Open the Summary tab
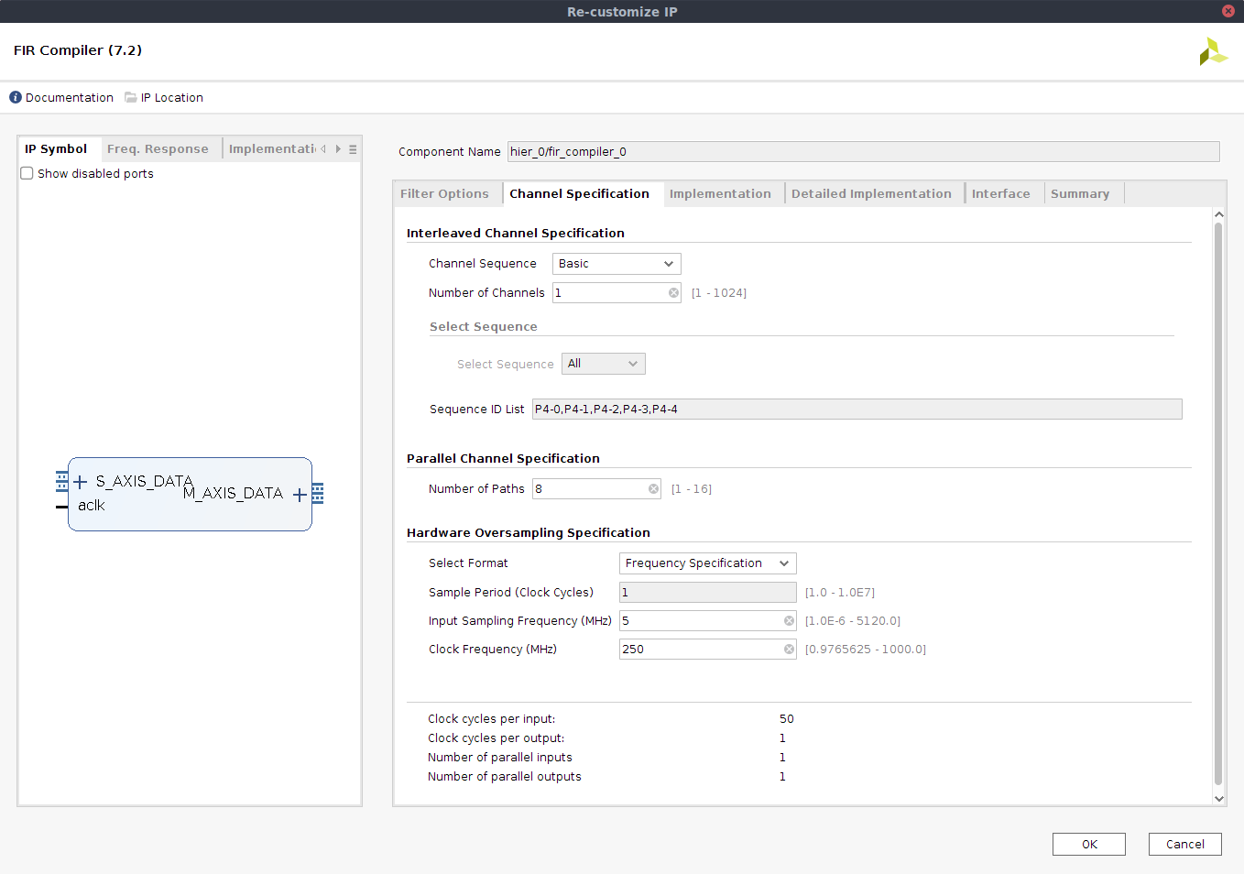Screen dimensions: 1244x874 click(1080, 194)
